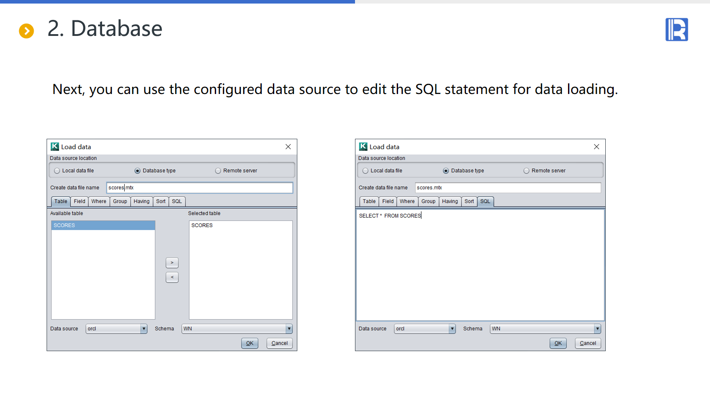Open the Field tab in right dialog
710x399 pixels.
pyautogui.click(x=388, y=201)
